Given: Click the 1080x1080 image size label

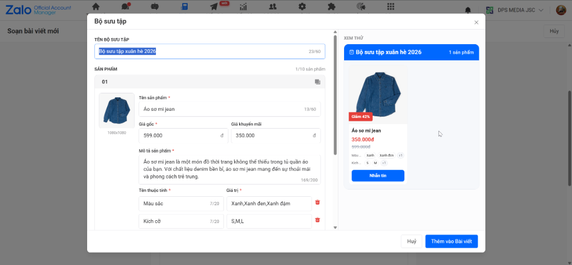Looking at the screenshot, I should (x=117, y=133).
